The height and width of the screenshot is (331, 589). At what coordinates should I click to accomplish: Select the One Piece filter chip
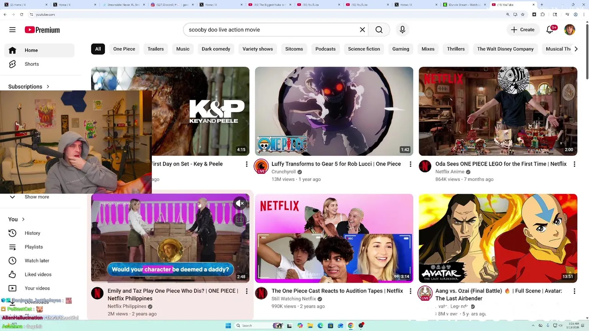click(x=124, y=49)
